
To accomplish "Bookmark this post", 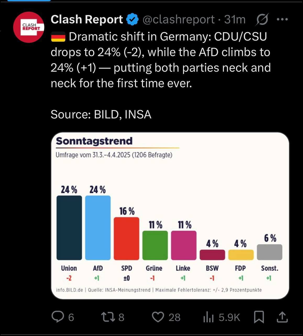I will pos(259,317).
